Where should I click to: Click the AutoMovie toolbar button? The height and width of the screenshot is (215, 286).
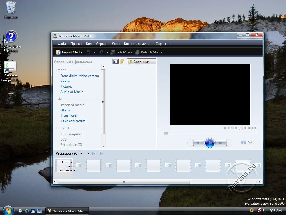coord(121,52)
